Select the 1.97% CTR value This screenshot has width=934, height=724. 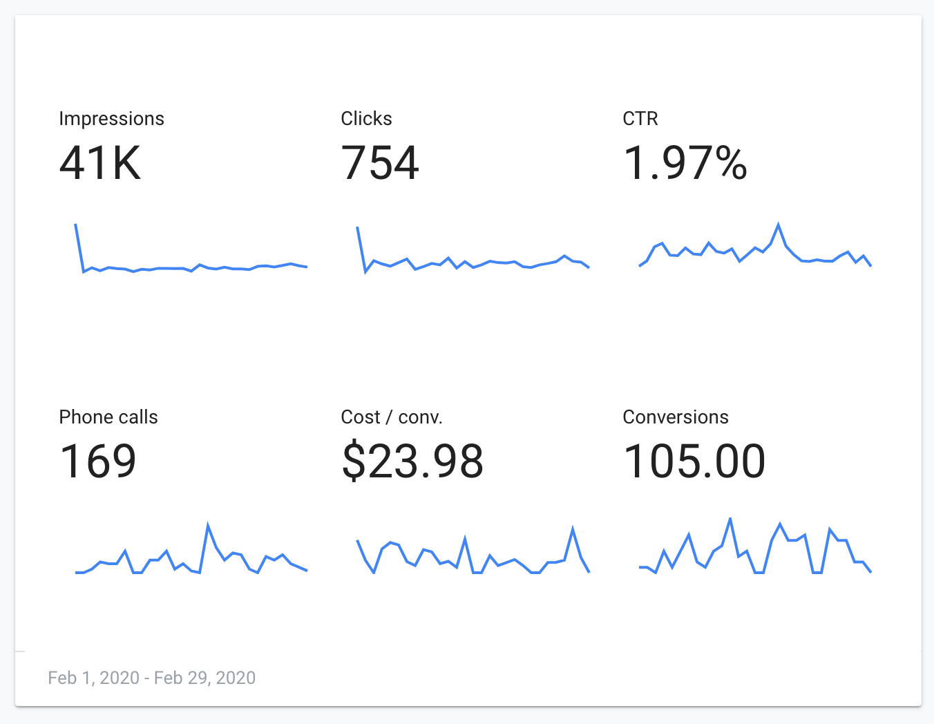tap(685, 164)
